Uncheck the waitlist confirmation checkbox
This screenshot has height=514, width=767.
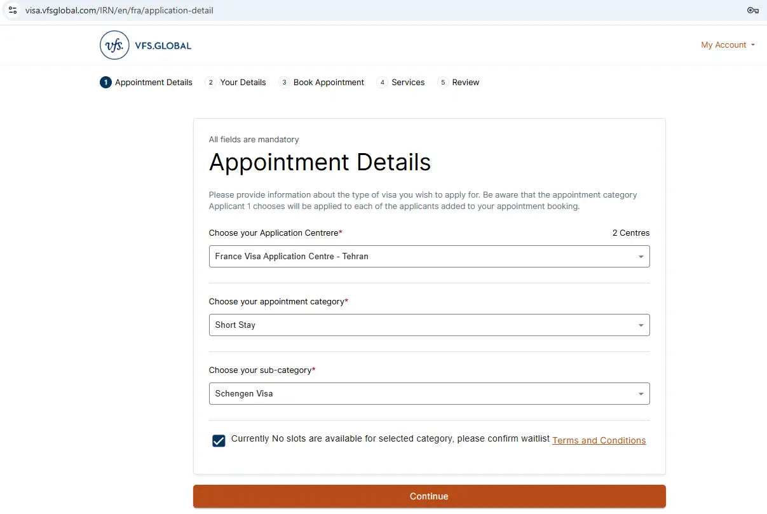click(x=219, y=441)
